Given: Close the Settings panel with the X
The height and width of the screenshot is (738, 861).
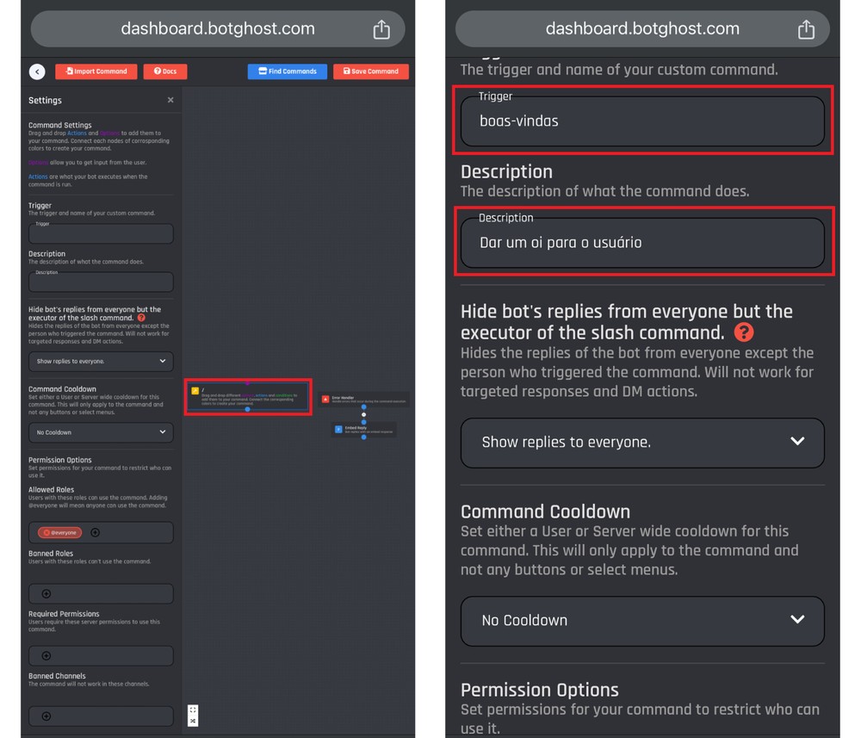Looking at the screenshot, I should click(170, 100).
